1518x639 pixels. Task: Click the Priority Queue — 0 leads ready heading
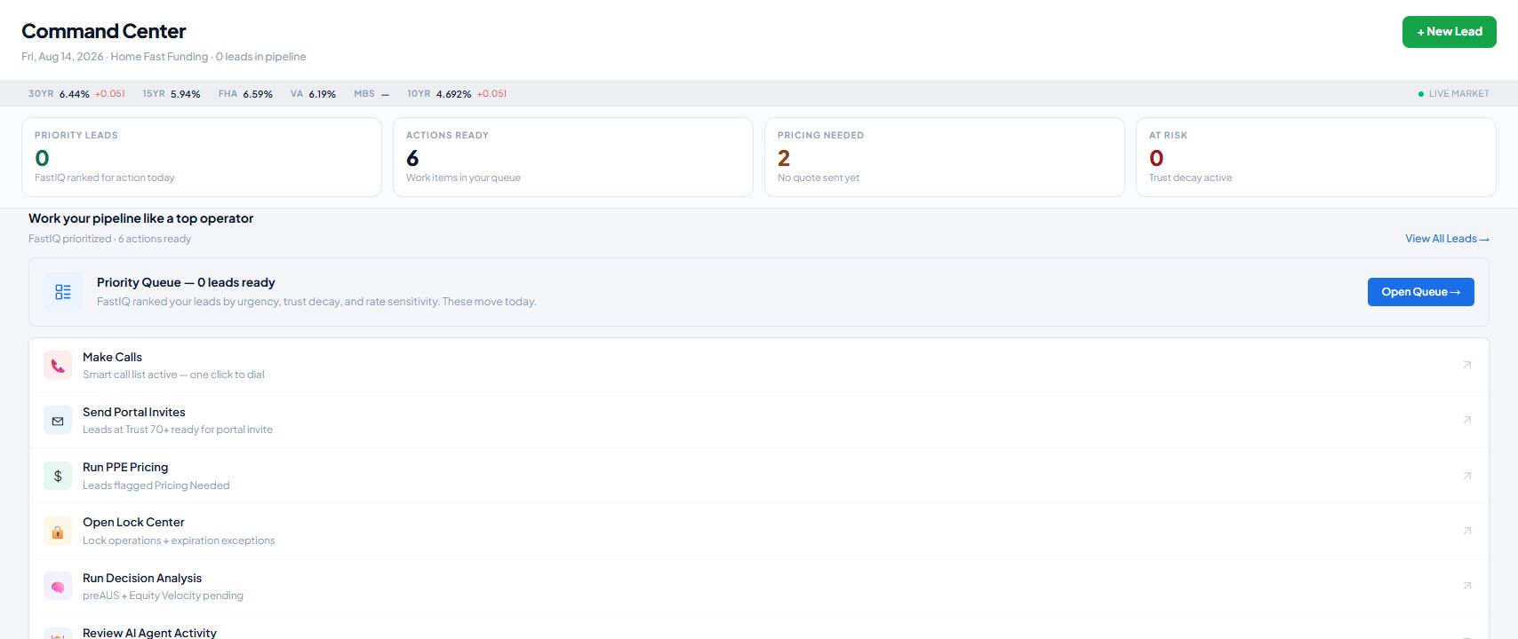click(x=186, y=282)
